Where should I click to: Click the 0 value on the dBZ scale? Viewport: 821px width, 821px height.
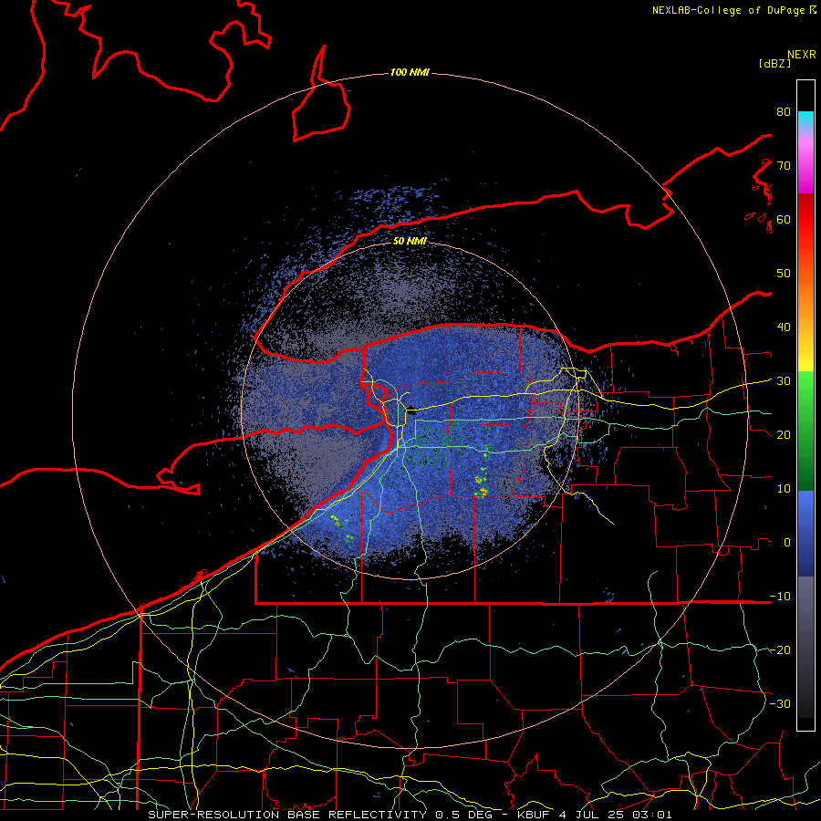pyautogui.click(x=787, y=543)
